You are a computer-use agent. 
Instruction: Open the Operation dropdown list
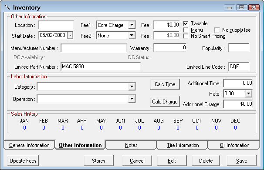point(132,99)
